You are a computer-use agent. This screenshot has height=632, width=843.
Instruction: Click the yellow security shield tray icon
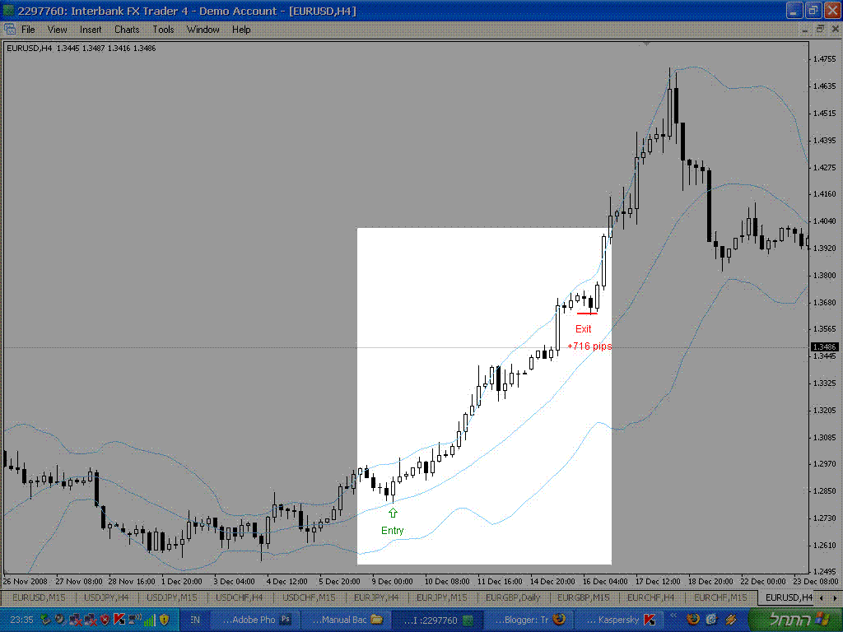164,620
